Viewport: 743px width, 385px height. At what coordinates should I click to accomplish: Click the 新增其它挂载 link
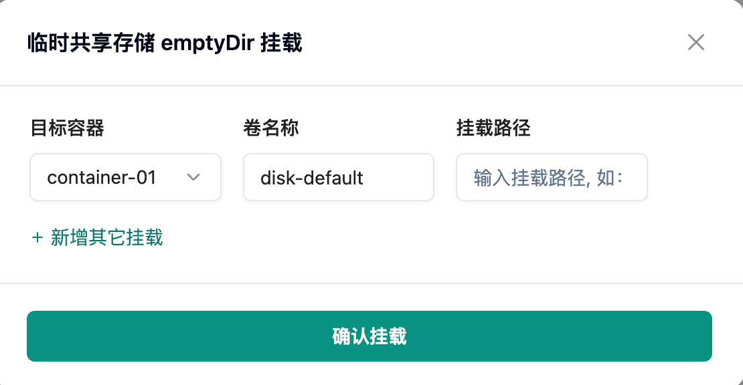pos(106,237)
